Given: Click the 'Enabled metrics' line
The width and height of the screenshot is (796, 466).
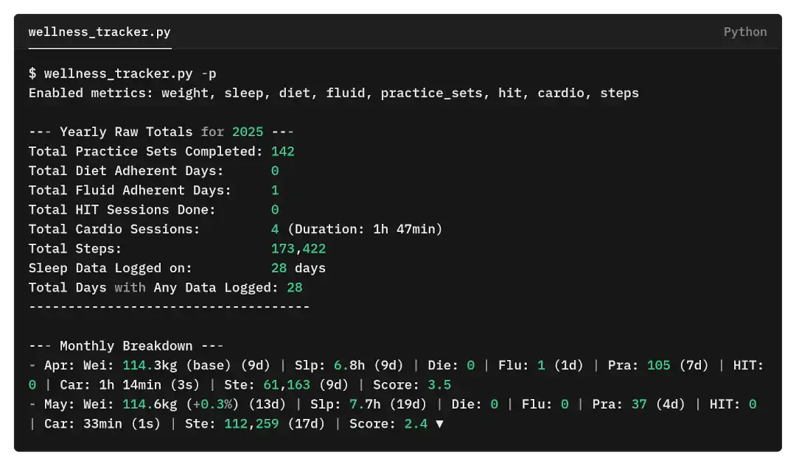Looking at the screenshot, I should [x=334, y=93].
